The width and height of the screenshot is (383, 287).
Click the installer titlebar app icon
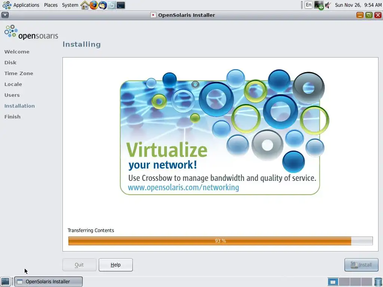pyautogui.click(x=153, y=15)
